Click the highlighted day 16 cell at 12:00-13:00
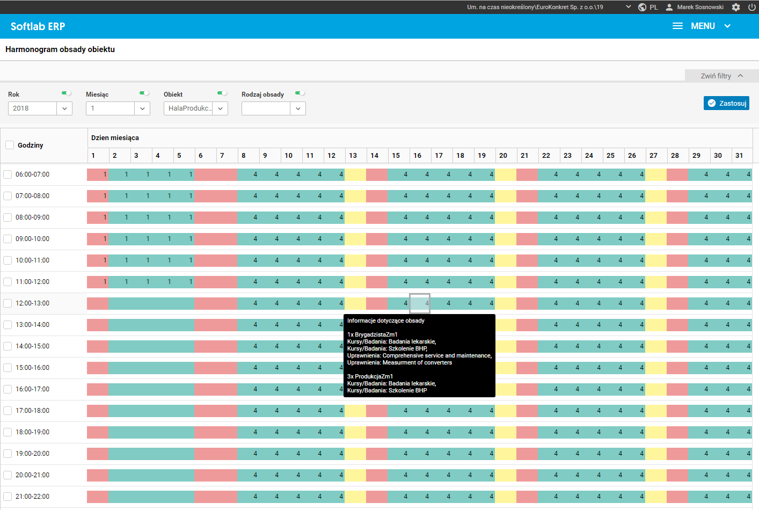 tap(420, 303)
